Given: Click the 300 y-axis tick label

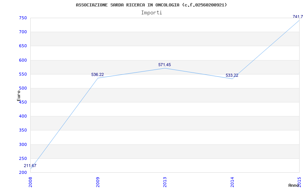Looking at the screenshot, I should (x=23, y=144).
